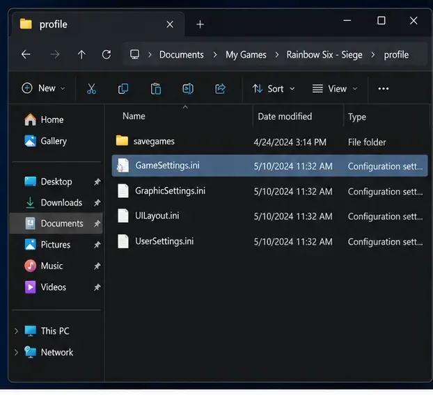Open Gallery in navigation pane
This screenshot has width=433, height=395.
coord(54,141)
